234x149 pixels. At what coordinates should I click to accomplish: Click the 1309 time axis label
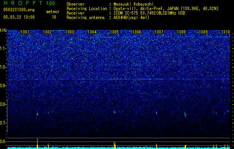[x=203, y=32]
